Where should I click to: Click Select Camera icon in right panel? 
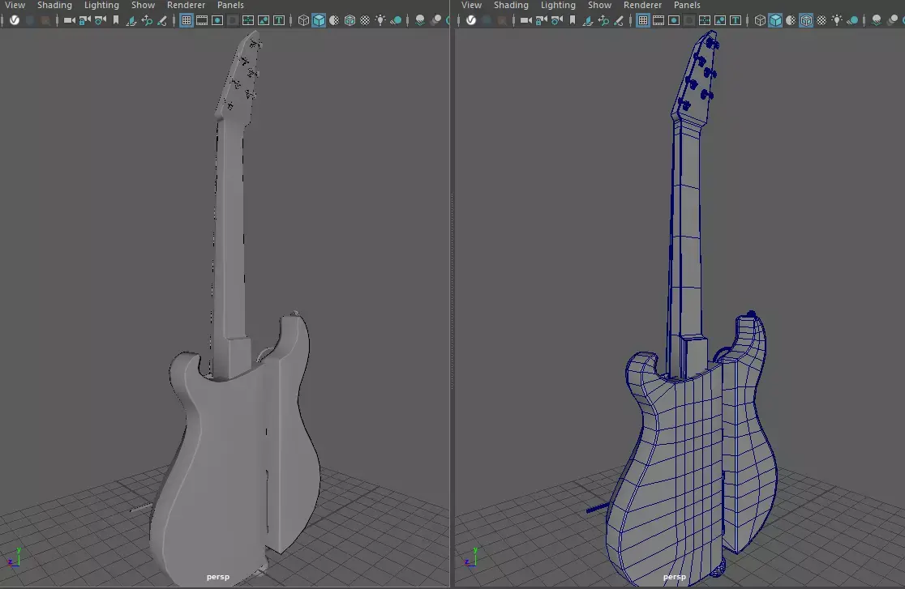tap(525, 20)
